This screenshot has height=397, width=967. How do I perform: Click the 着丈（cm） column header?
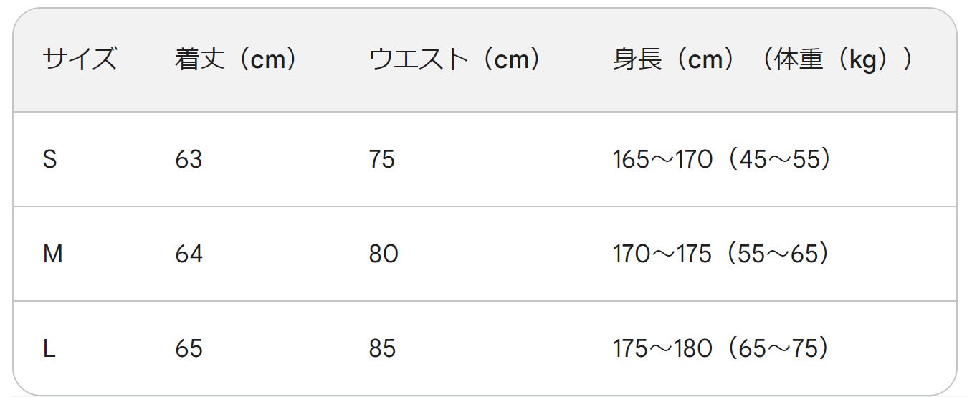click(237, 59)
